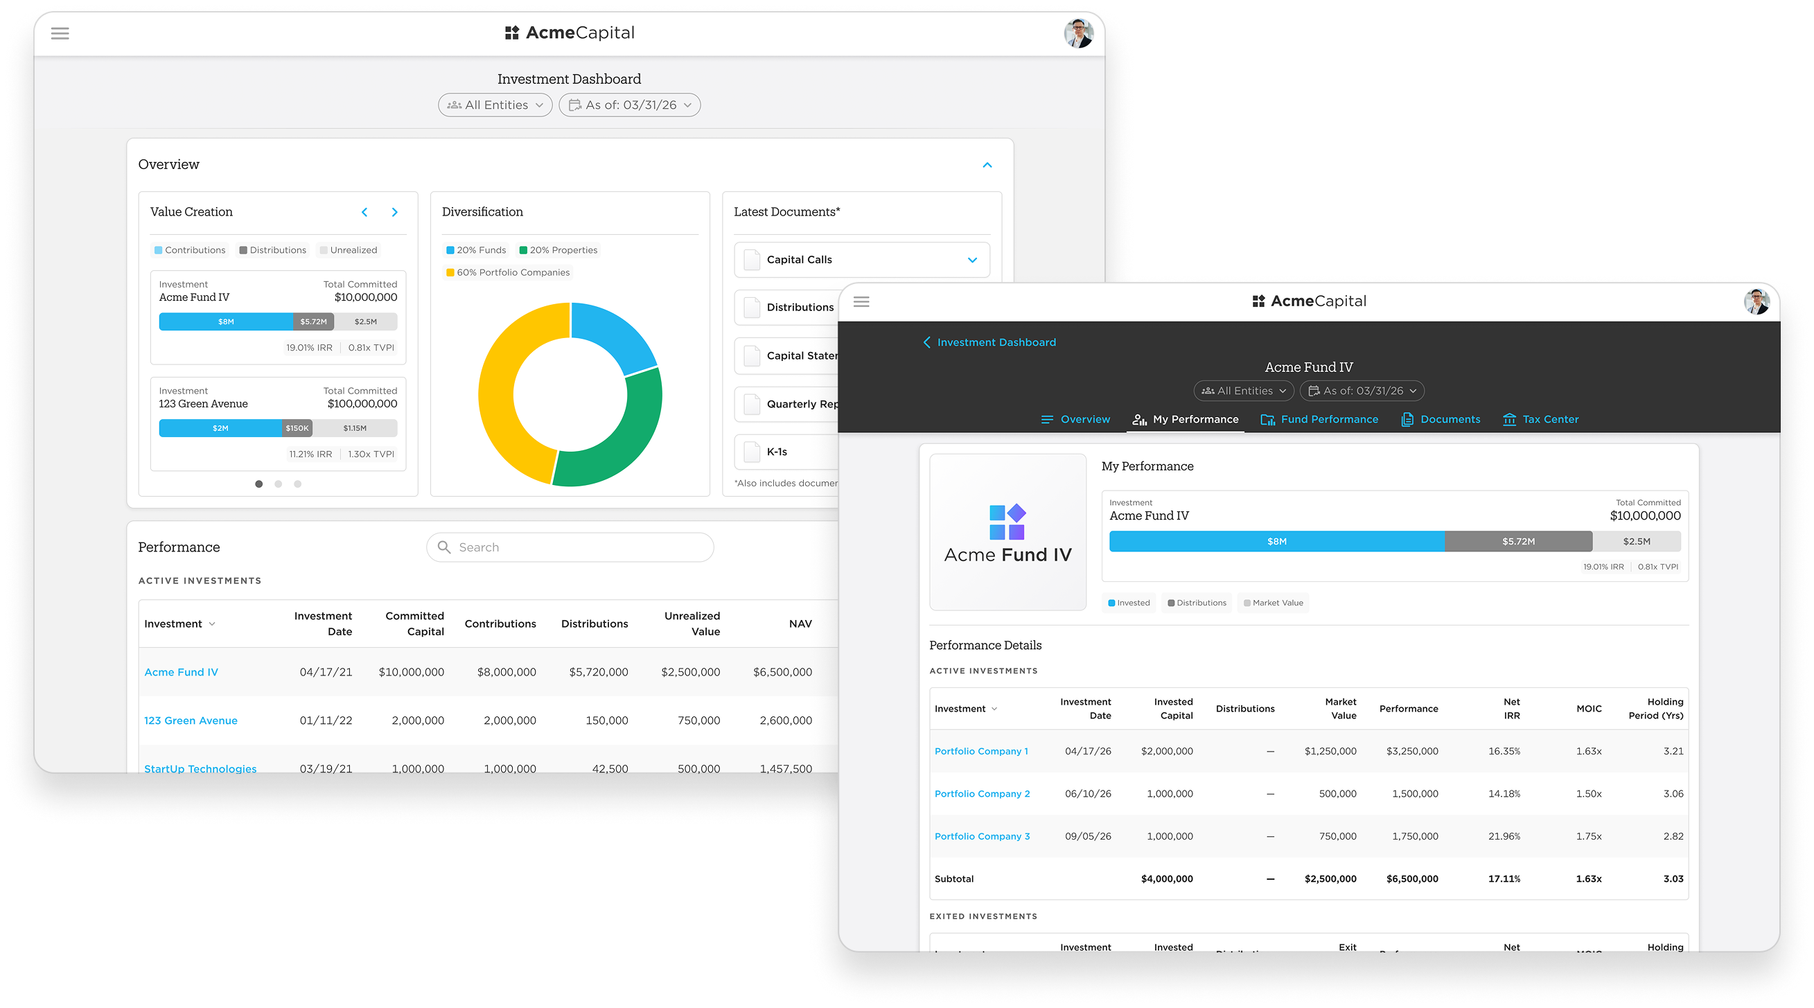Viewport: 1814px width, 1008px height.
Task: Click AcmeCapital logo in Investment Dashboard window
Action: click(570, 33)
